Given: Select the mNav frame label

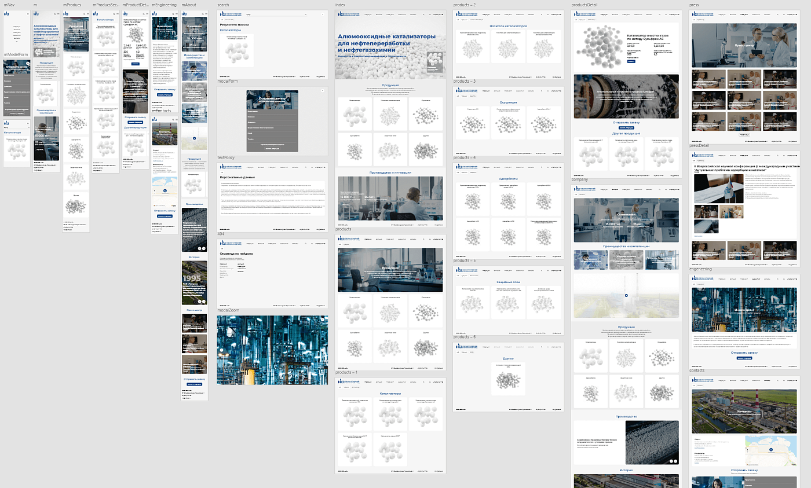Looking at the screenshot, I should 9,5.
